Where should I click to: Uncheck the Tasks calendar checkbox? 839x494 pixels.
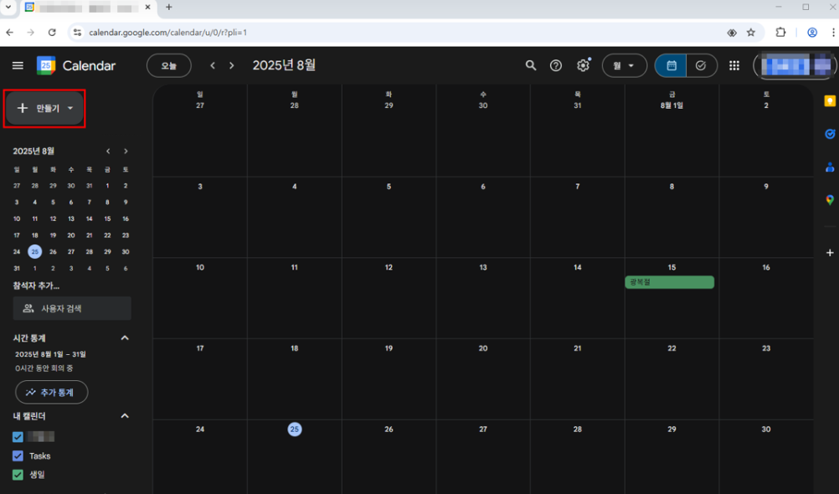click(x=18, y=456)
